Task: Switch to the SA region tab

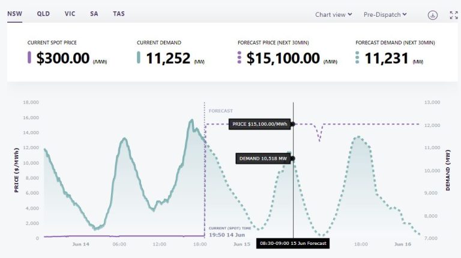Action: 94,13
